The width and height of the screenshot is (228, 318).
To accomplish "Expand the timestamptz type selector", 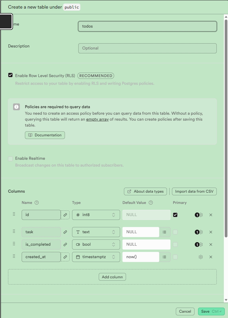I will (96, 257).
